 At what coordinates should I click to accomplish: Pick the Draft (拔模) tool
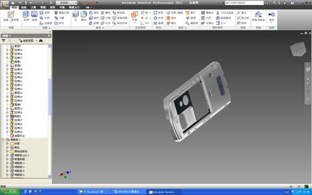click(x=94, y=23)
